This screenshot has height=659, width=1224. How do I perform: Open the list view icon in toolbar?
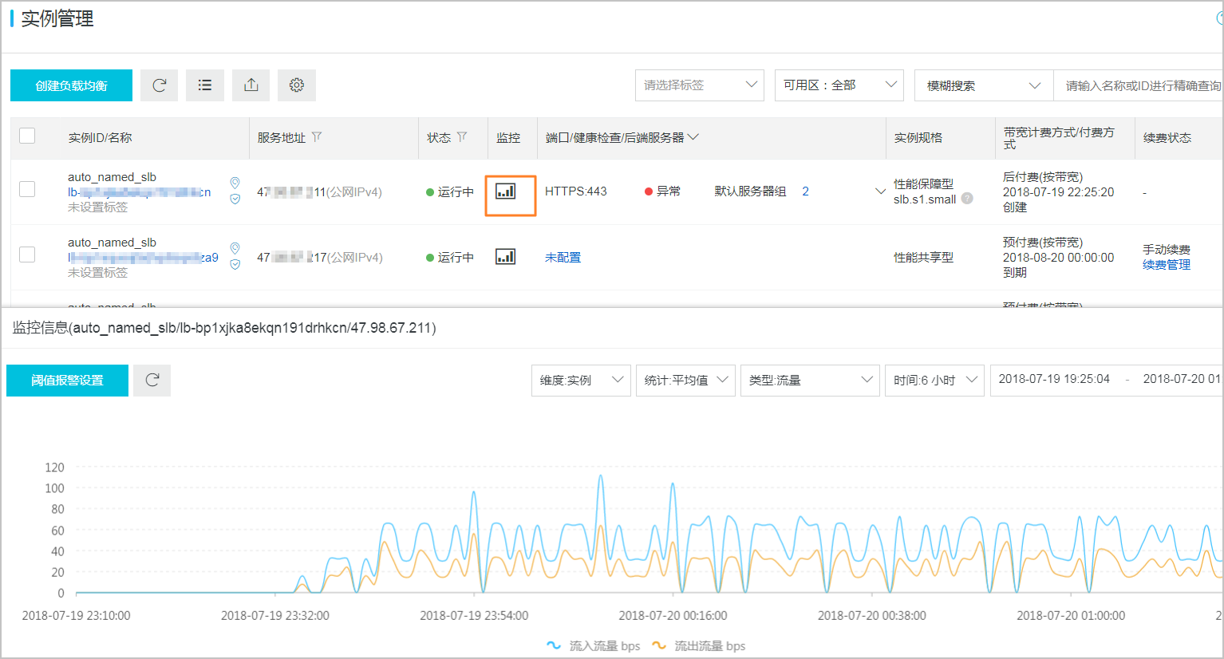205,85
